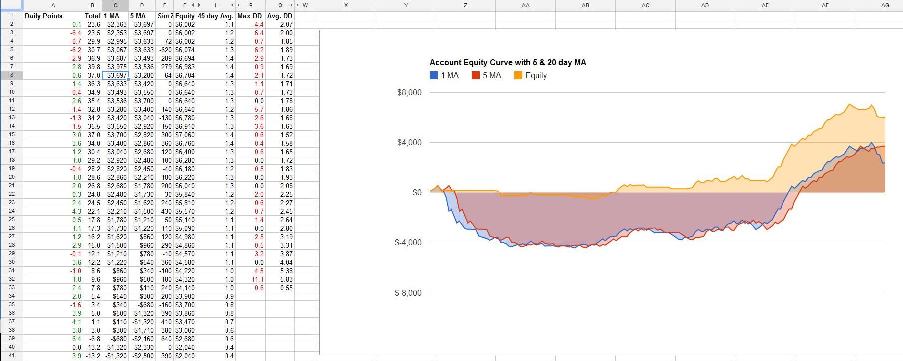
Task: Click the chart title Account Equity Curve
Action: tap(507, 63)
